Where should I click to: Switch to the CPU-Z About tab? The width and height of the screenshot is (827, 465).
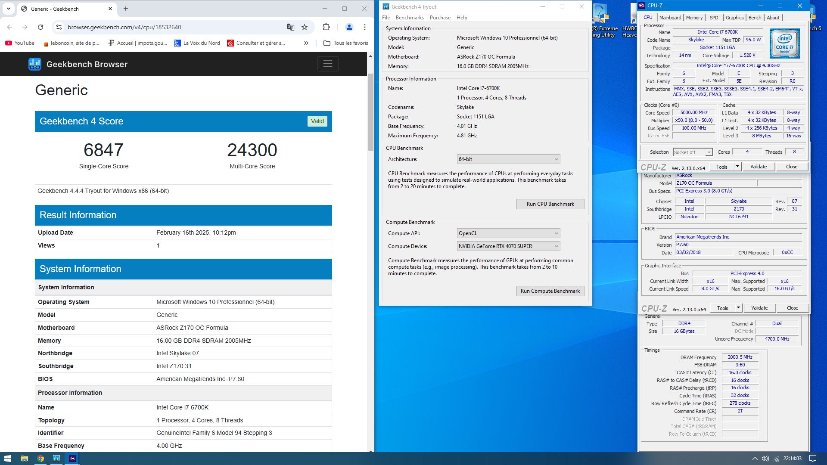click(x=773, y=18)
